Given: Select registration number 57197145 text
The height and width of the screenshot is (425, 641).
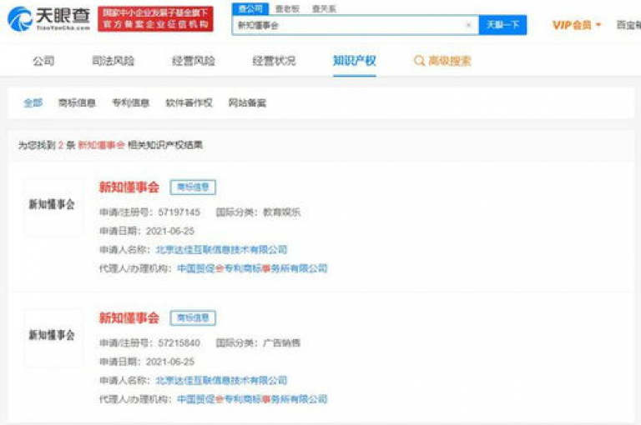Looking at the screenshot, I should click(179, 212).
